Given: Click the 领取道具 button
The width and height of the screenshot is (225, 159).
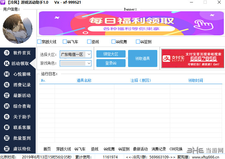Looking at the screenshot, I should (143, 58).
